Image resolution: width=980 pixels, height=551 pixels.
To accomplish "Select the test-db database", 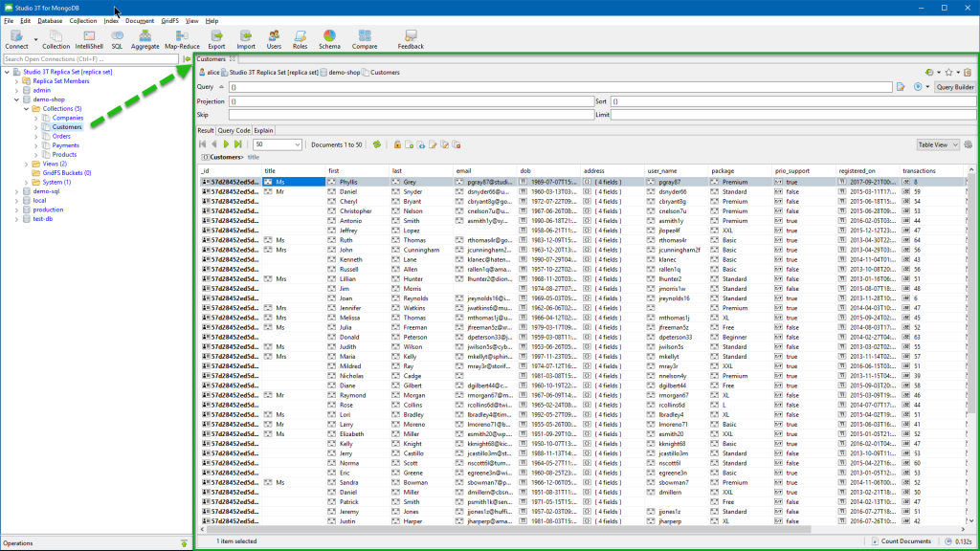I will [42, 219].
